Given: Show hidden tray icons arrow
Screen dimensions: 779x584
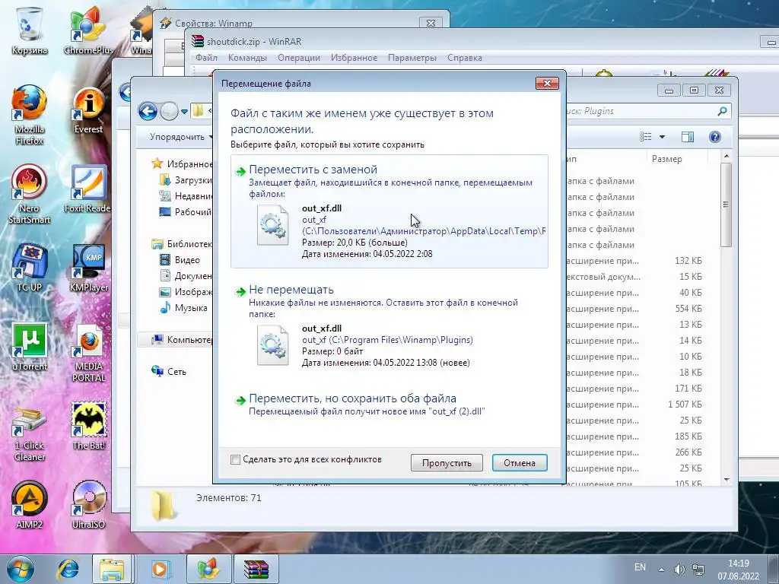Looking at the screenshot, I should click(x=661, y=569).
